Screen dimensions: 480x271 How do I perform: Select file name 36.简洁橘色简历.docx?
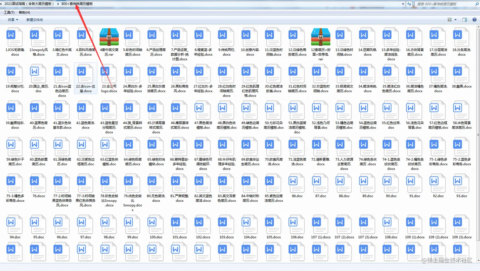click(415, 89)
